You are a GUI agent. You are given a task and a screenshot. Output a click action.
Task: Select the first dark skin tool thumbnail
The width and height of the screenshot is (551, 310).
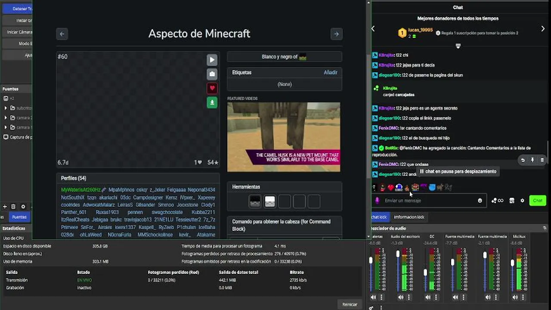[255, 201]
